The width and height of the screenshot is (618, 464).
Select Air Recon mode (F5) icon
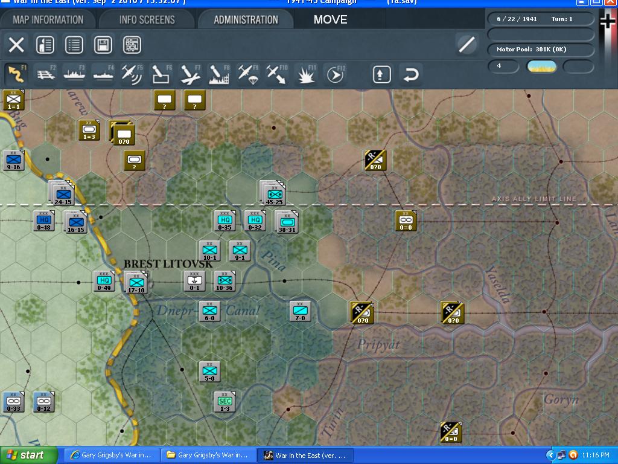point(132,74)
